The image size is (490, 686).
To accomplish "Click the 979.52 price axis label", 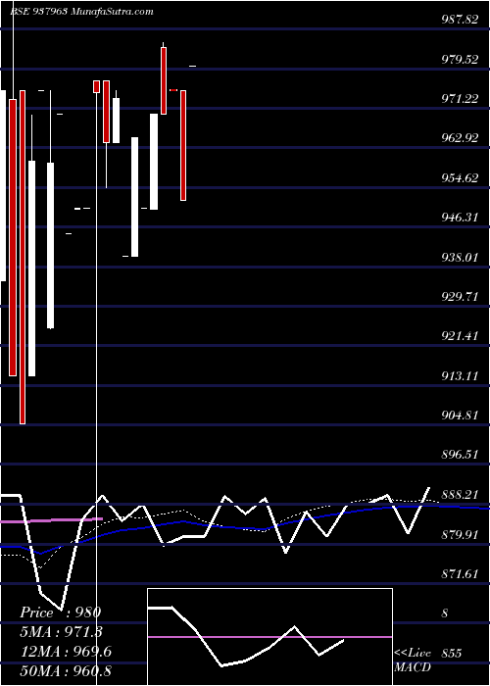I will pyautogui.click(x=459, y=60).
